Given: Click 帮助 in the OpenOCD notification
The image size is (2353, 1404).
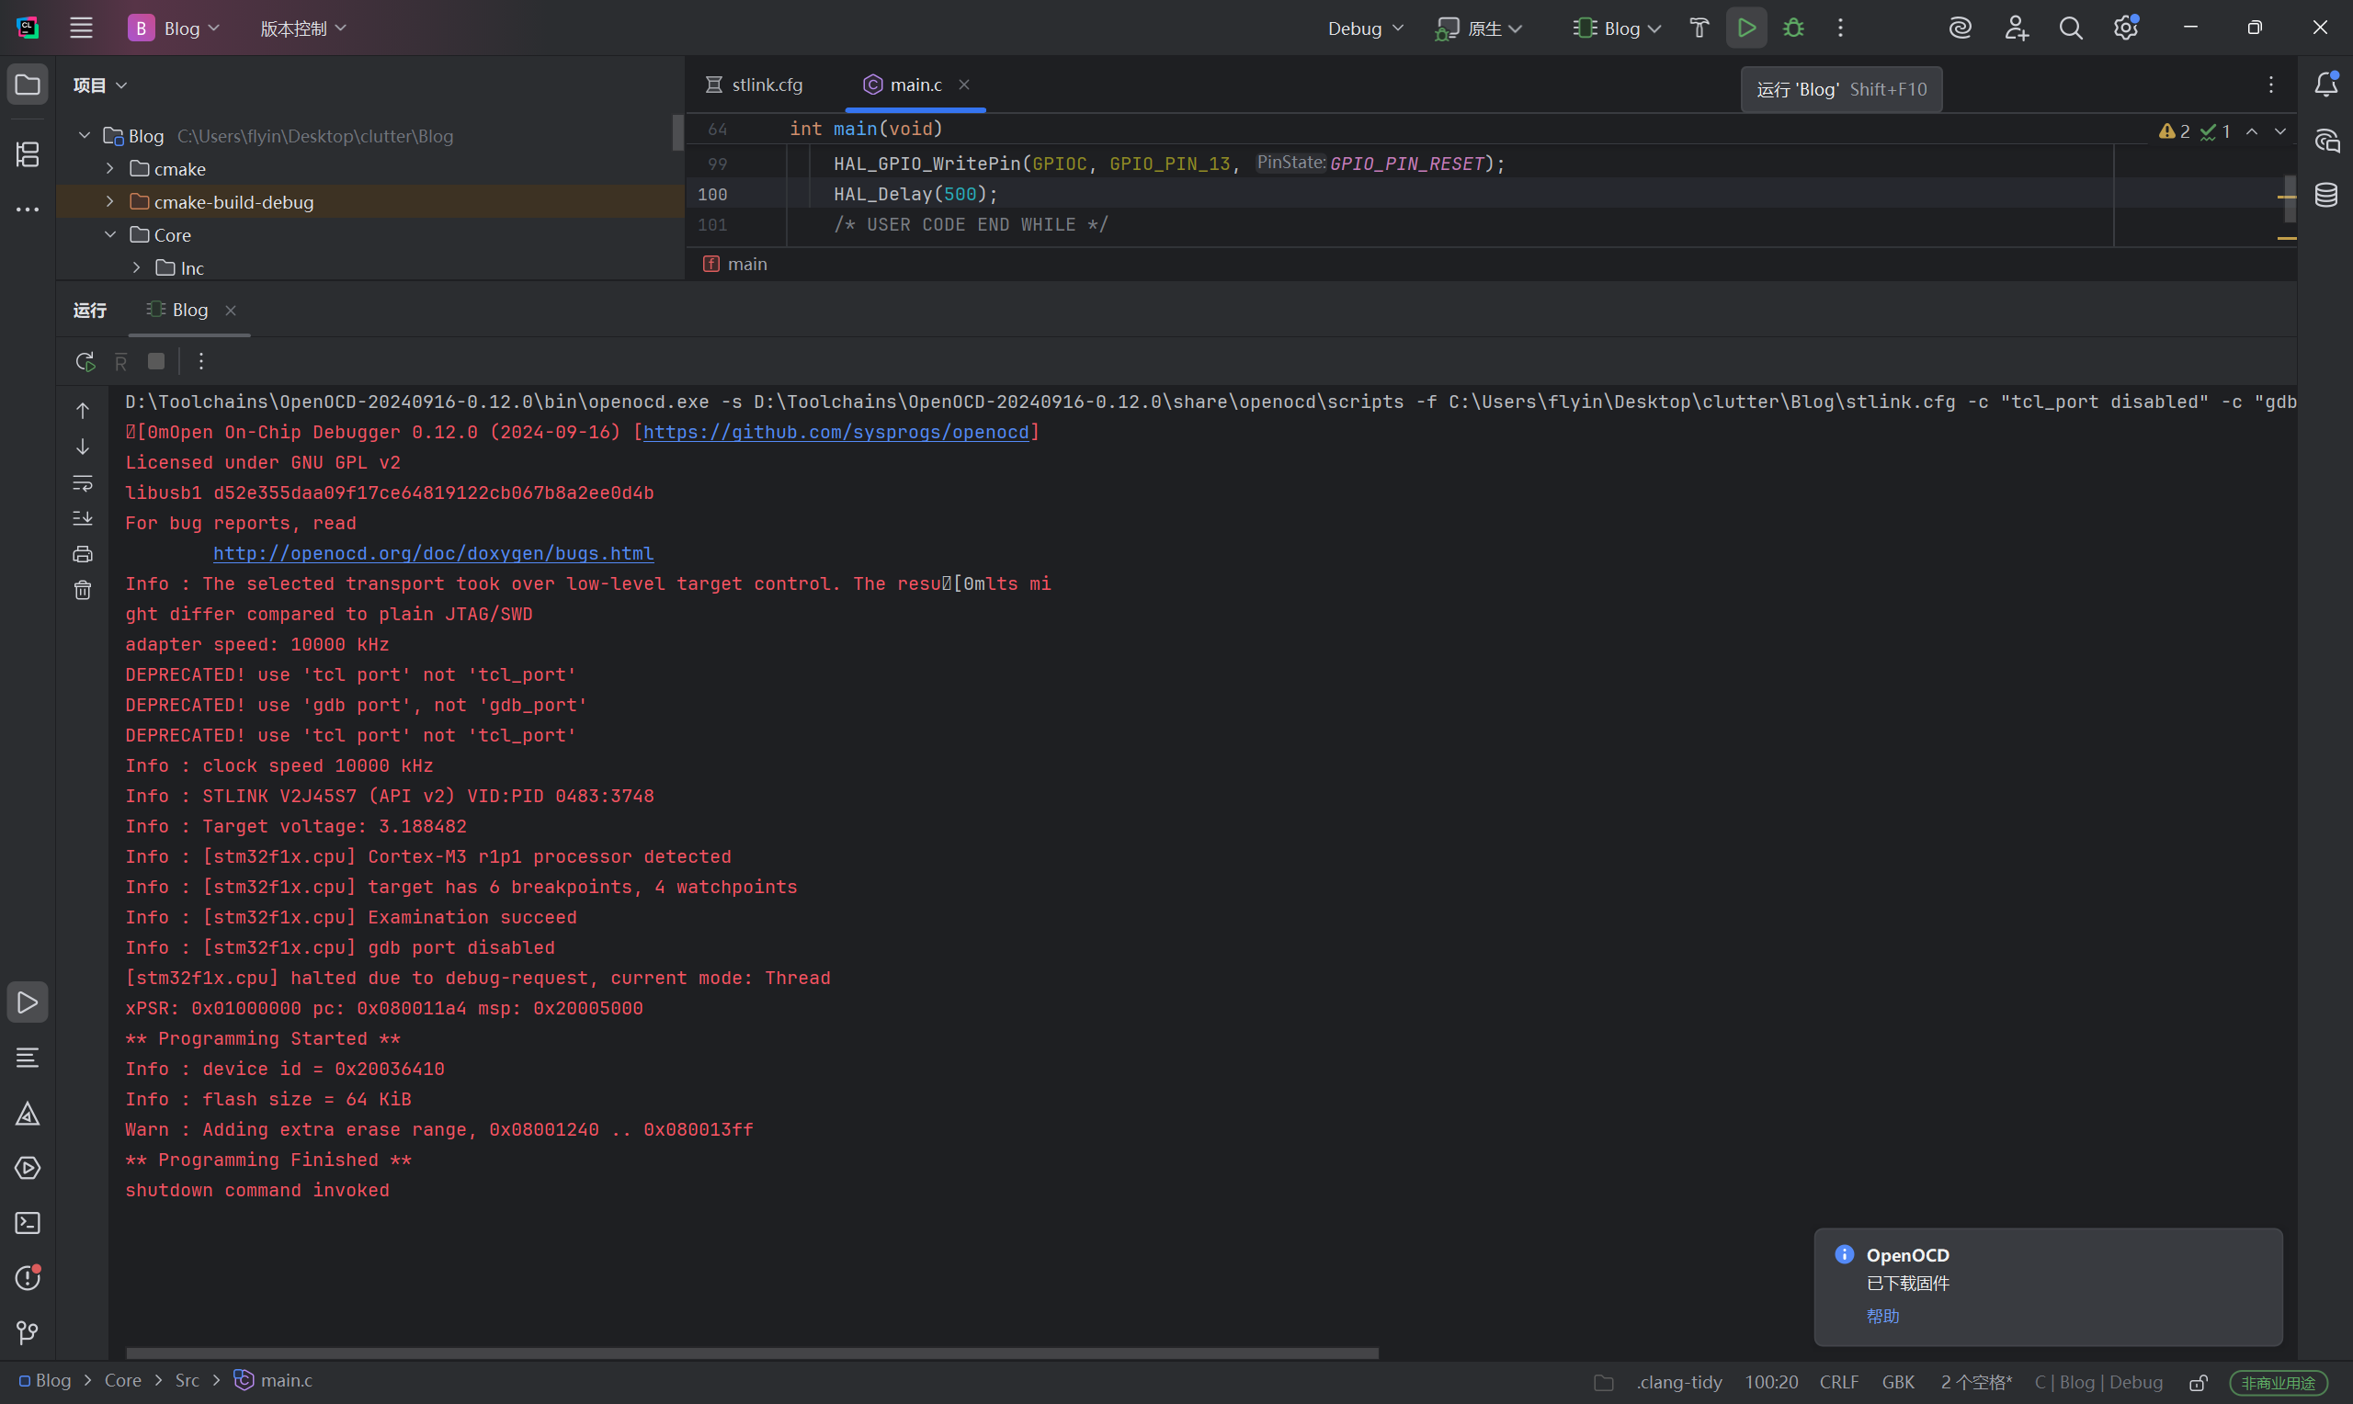Looking at the screenshot, I should (x=1881, y=1316).
